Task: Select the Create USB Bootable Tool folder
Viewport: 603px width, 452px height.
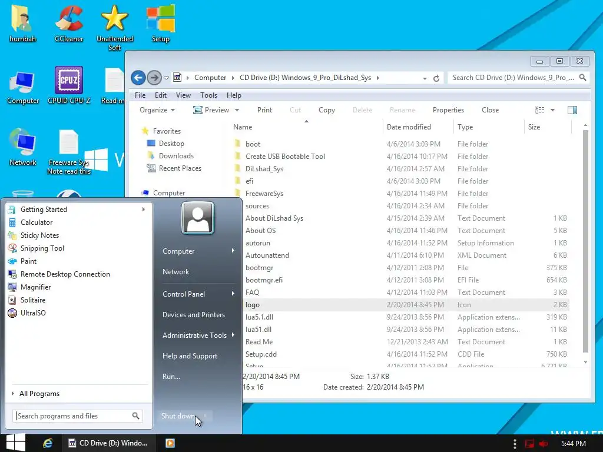Action: pos(286,157)
